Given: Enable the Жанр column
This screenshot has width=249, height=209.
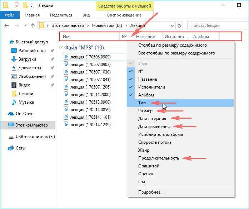Looking at the screenshot, I should (x=180, y=150).
